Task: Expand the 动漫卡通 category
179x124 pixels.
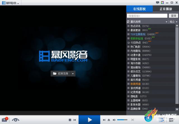Action: (x=128, y=55)
